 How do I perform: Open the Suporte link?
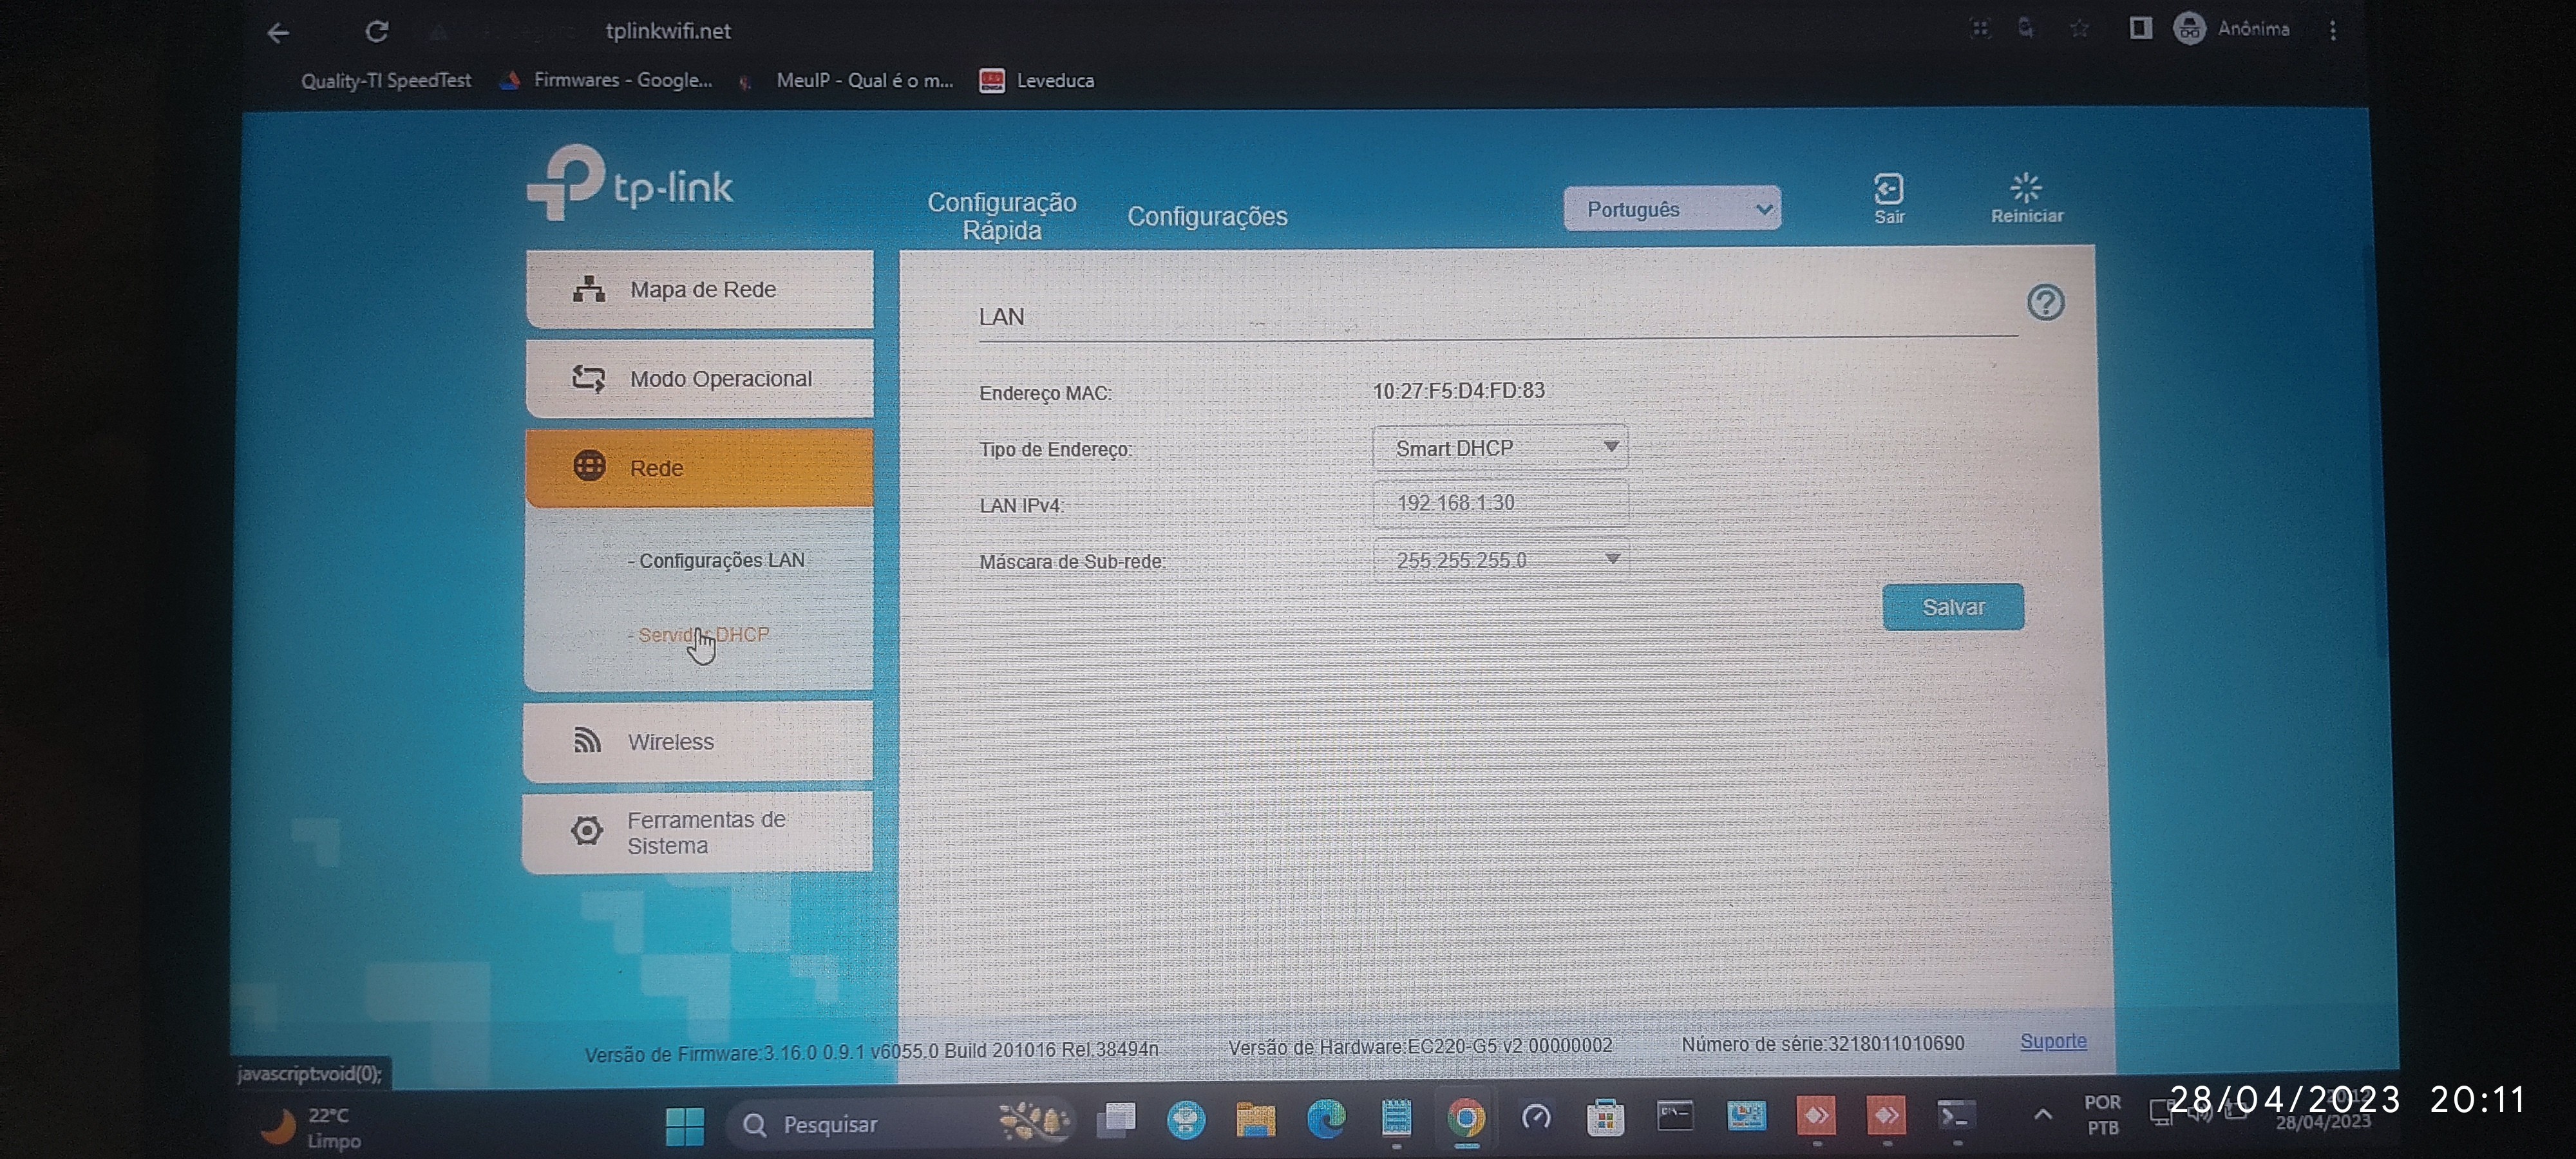pyautogui.click(x=2053, y=1041)
